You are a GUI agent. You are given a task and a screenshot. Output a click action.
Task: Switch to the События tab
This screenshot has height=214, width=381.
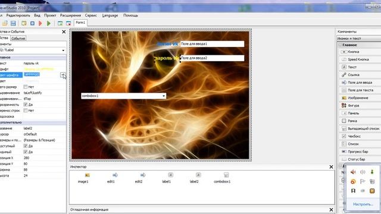point(18,38)
